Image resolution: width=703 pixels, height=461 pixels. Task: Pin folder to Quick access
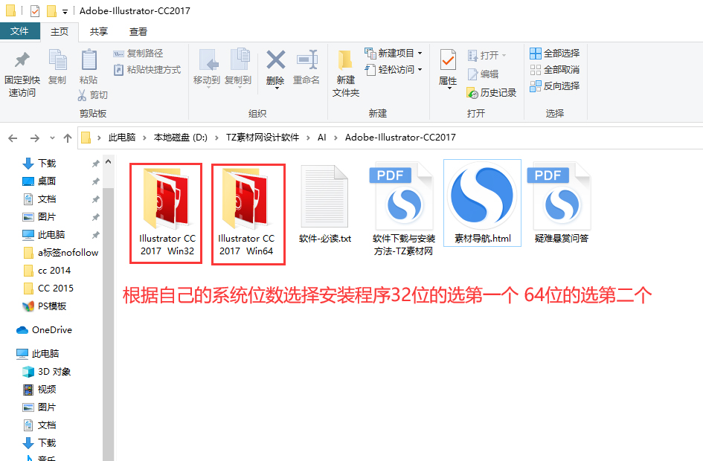pyautogui.click(x=22, y=74)
